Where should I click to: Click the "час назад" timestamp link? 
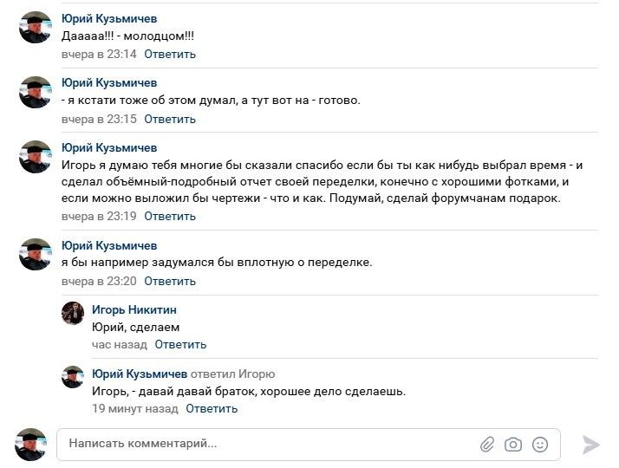click(x=120, y=344)
